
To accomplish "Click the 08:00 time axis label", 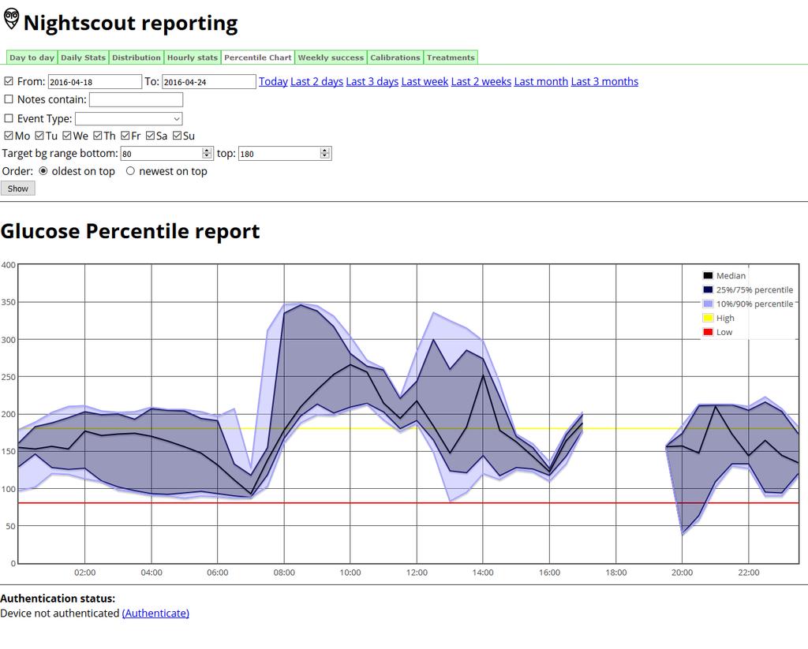I will click(x=284, y=573).
